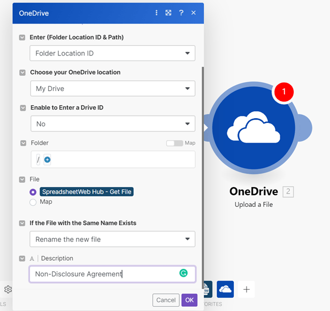
Task: Click into the Description text field
Action: pyautogui.click(x=102, y=274)
